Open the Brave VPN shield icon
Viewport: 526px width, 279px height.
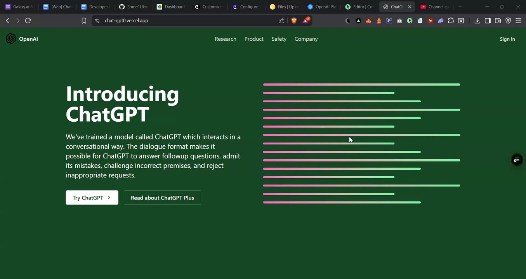coord(508,21)
